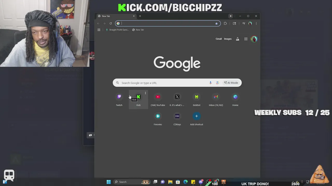
Task: Open File Explorer from taskbar
Action: click(x=170, y=182)
